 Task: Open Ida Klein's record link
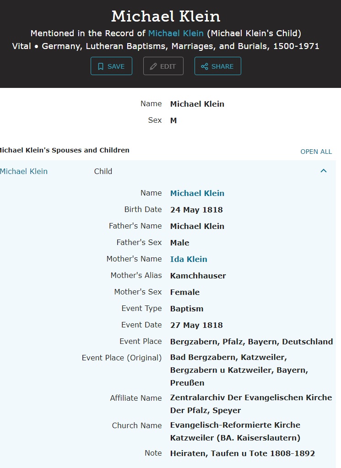tap(189, 259)
